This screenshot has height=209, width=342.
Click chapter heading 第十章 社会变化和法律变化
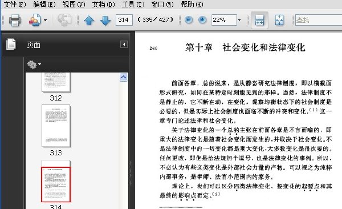click(245, 47)
